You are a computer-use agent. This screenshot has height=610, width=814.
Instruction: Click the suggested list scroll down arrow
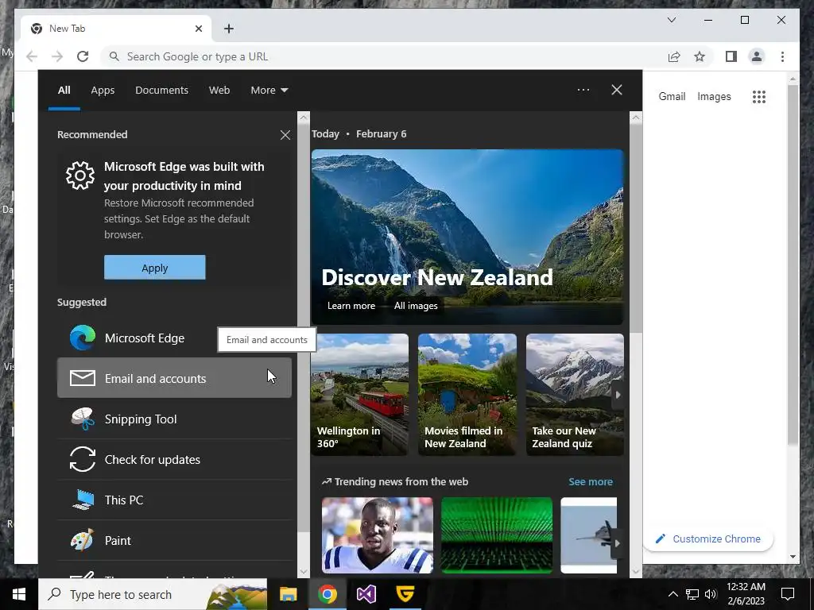tap(304, 572)
